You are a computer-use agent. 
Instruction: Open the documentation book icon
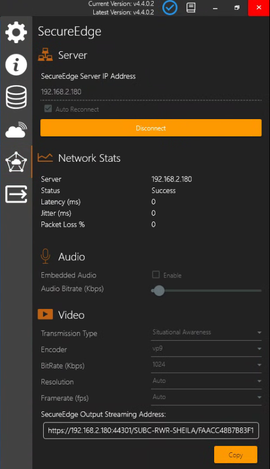191,7
